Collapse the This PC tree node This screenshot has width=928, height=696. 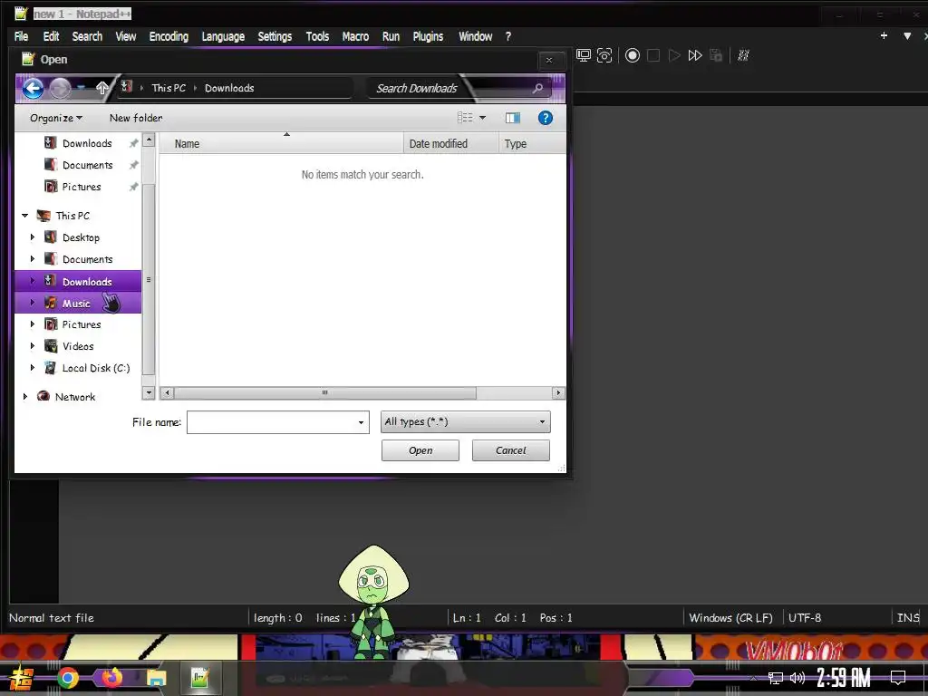pos(24,216)
